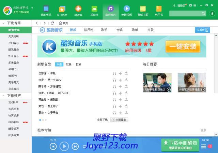Click the 一键安装 install button
The width and height of the screenshot is (218, 153).
pos(183,46)
